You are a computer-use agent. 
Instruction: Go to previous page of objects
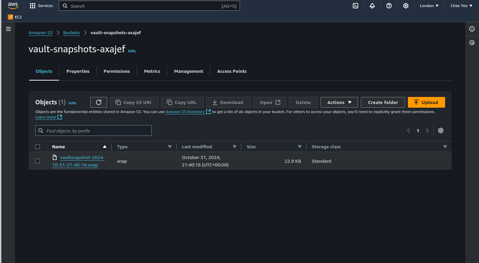pos(409,130)
